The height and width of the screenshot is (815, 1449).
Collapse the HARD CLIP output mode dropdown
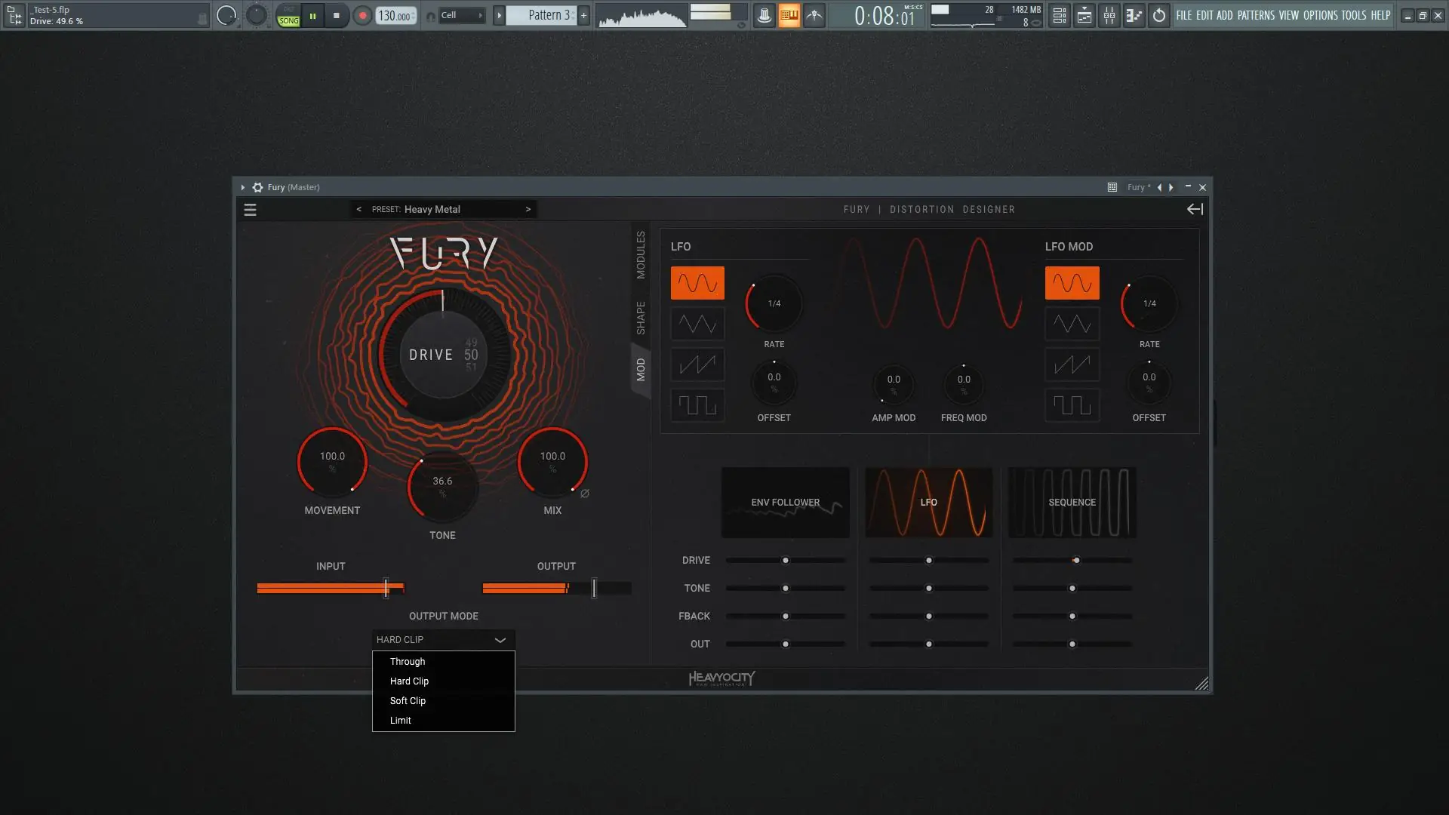pyautogui.click(x=500, y=640)
